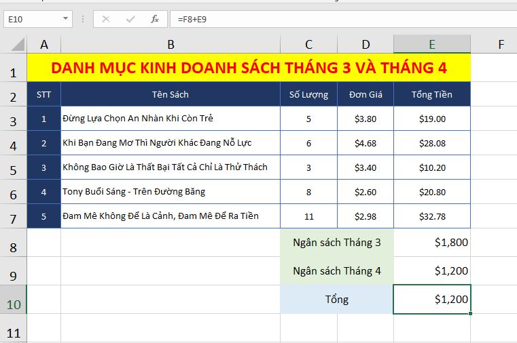Click the price cell $3.80

(366, 119)
